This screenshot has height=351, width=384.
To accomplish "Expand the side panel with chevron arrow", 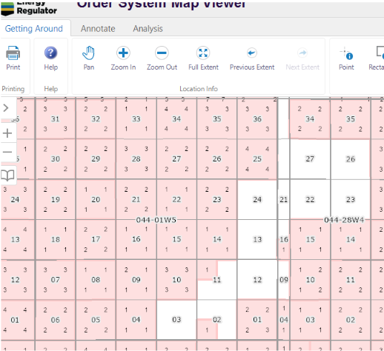I will 6,108.
